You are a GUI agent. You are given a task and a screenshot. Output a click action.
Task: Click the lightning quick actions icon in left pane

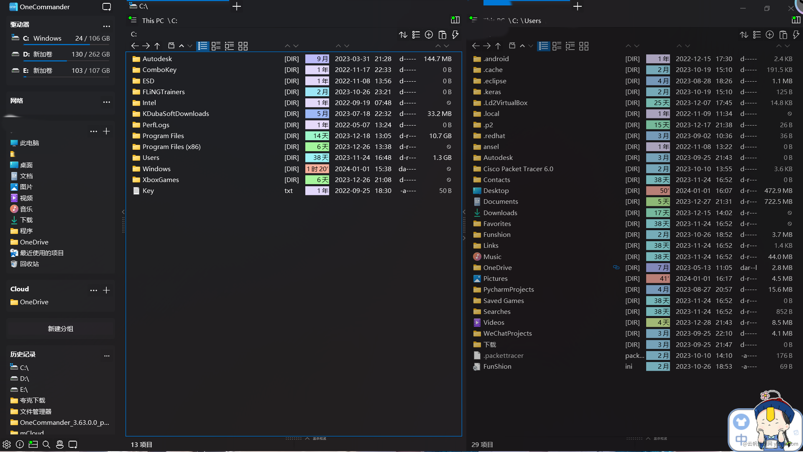455,35
